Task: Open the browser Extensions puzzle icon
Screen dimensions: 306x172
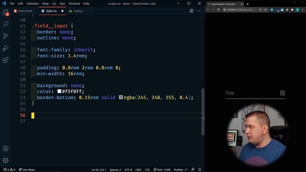Action: [292, 10]
